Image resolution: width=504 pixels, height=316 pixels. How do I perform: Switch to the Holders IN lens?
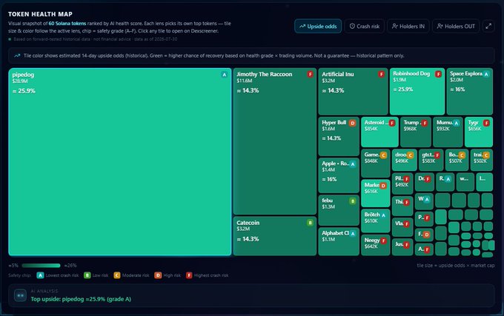click(x=408, y=27)
